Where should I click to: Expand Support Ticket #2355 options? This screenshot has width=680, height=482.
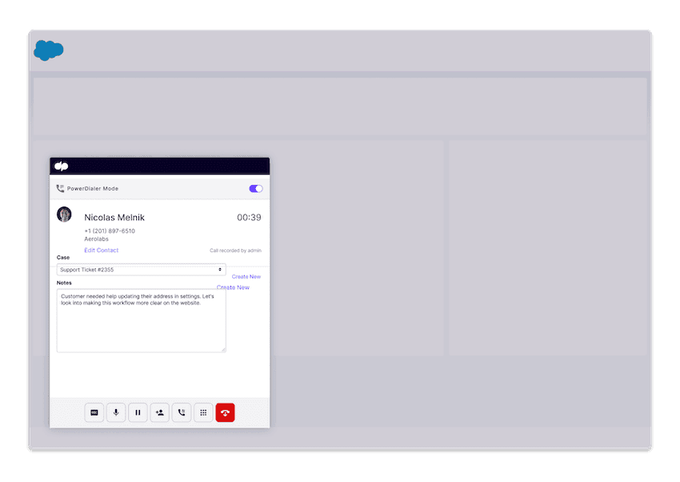141,269
